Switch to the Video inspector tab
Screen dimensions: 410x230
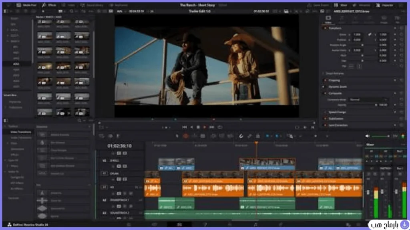coord(328,19)
